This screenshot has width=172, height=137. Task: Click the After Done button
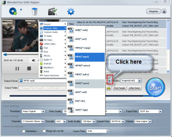pos(135,88)
